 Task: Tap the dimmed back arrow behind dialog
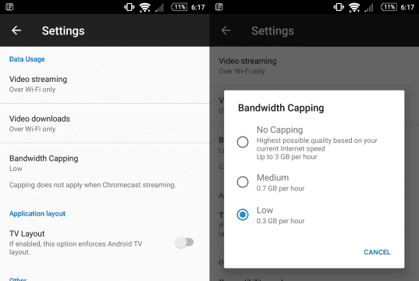(225, 30)
